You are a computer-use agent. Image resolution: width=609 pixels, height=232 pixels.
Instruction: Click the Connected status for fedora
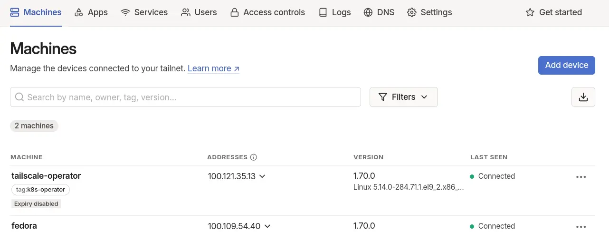click(x=493, y=226)
